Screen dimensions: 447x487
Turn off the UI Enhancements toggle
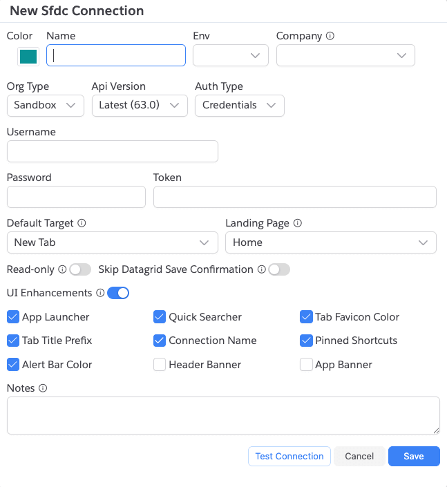click(x=118, y=293)
